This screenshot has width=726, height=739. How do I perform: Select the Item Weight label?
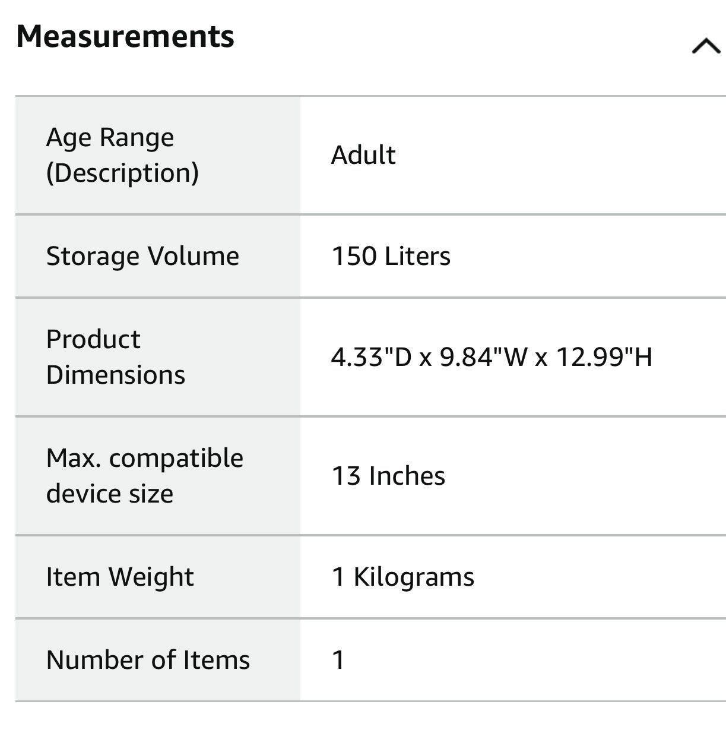(120, 577)
